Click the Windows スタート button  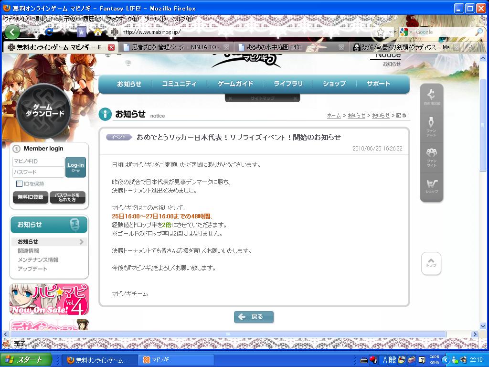point(26,360)
